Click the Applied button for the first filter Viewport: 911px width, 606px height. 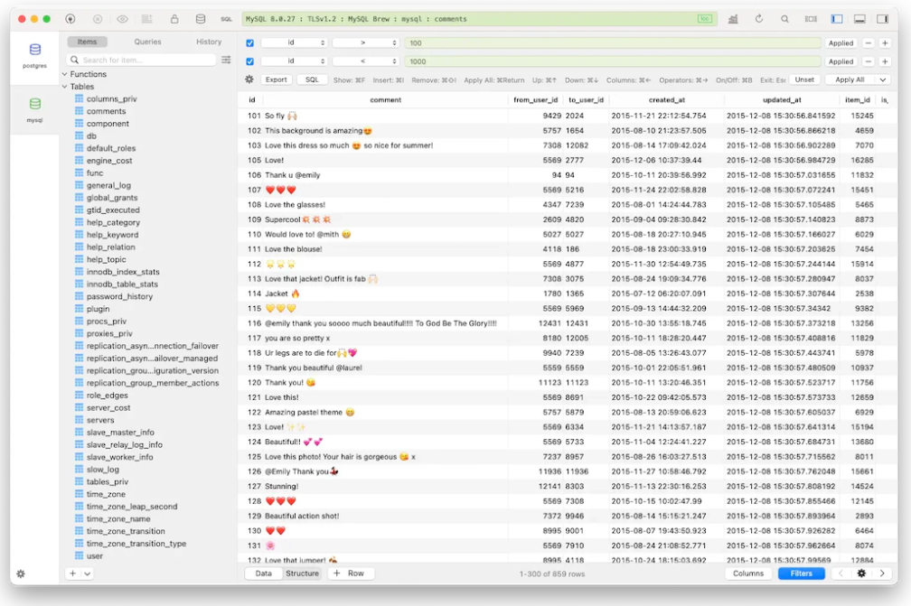pos(841,43)
